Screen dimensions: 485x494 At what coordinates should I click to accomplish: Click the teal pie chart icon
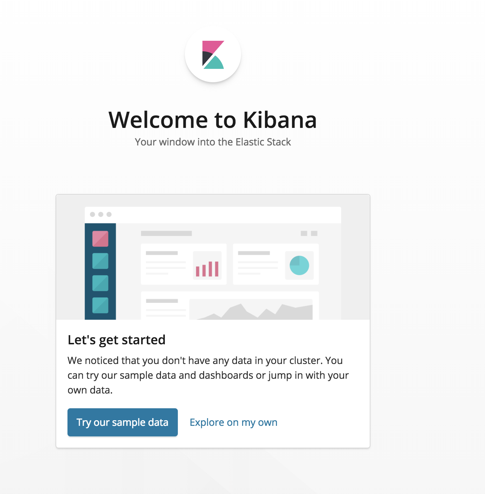click(x=299, y=265)
